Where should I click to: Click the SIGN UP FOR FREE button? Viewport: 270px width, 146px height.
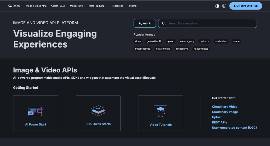[246, 6]
